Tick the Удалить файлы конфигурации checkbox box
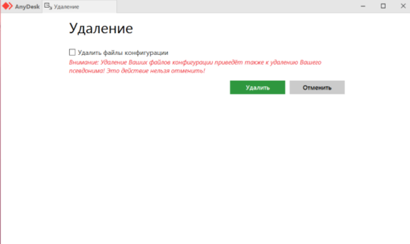The width and height of the screenshot is (410, 244). (x=72, y=52)
